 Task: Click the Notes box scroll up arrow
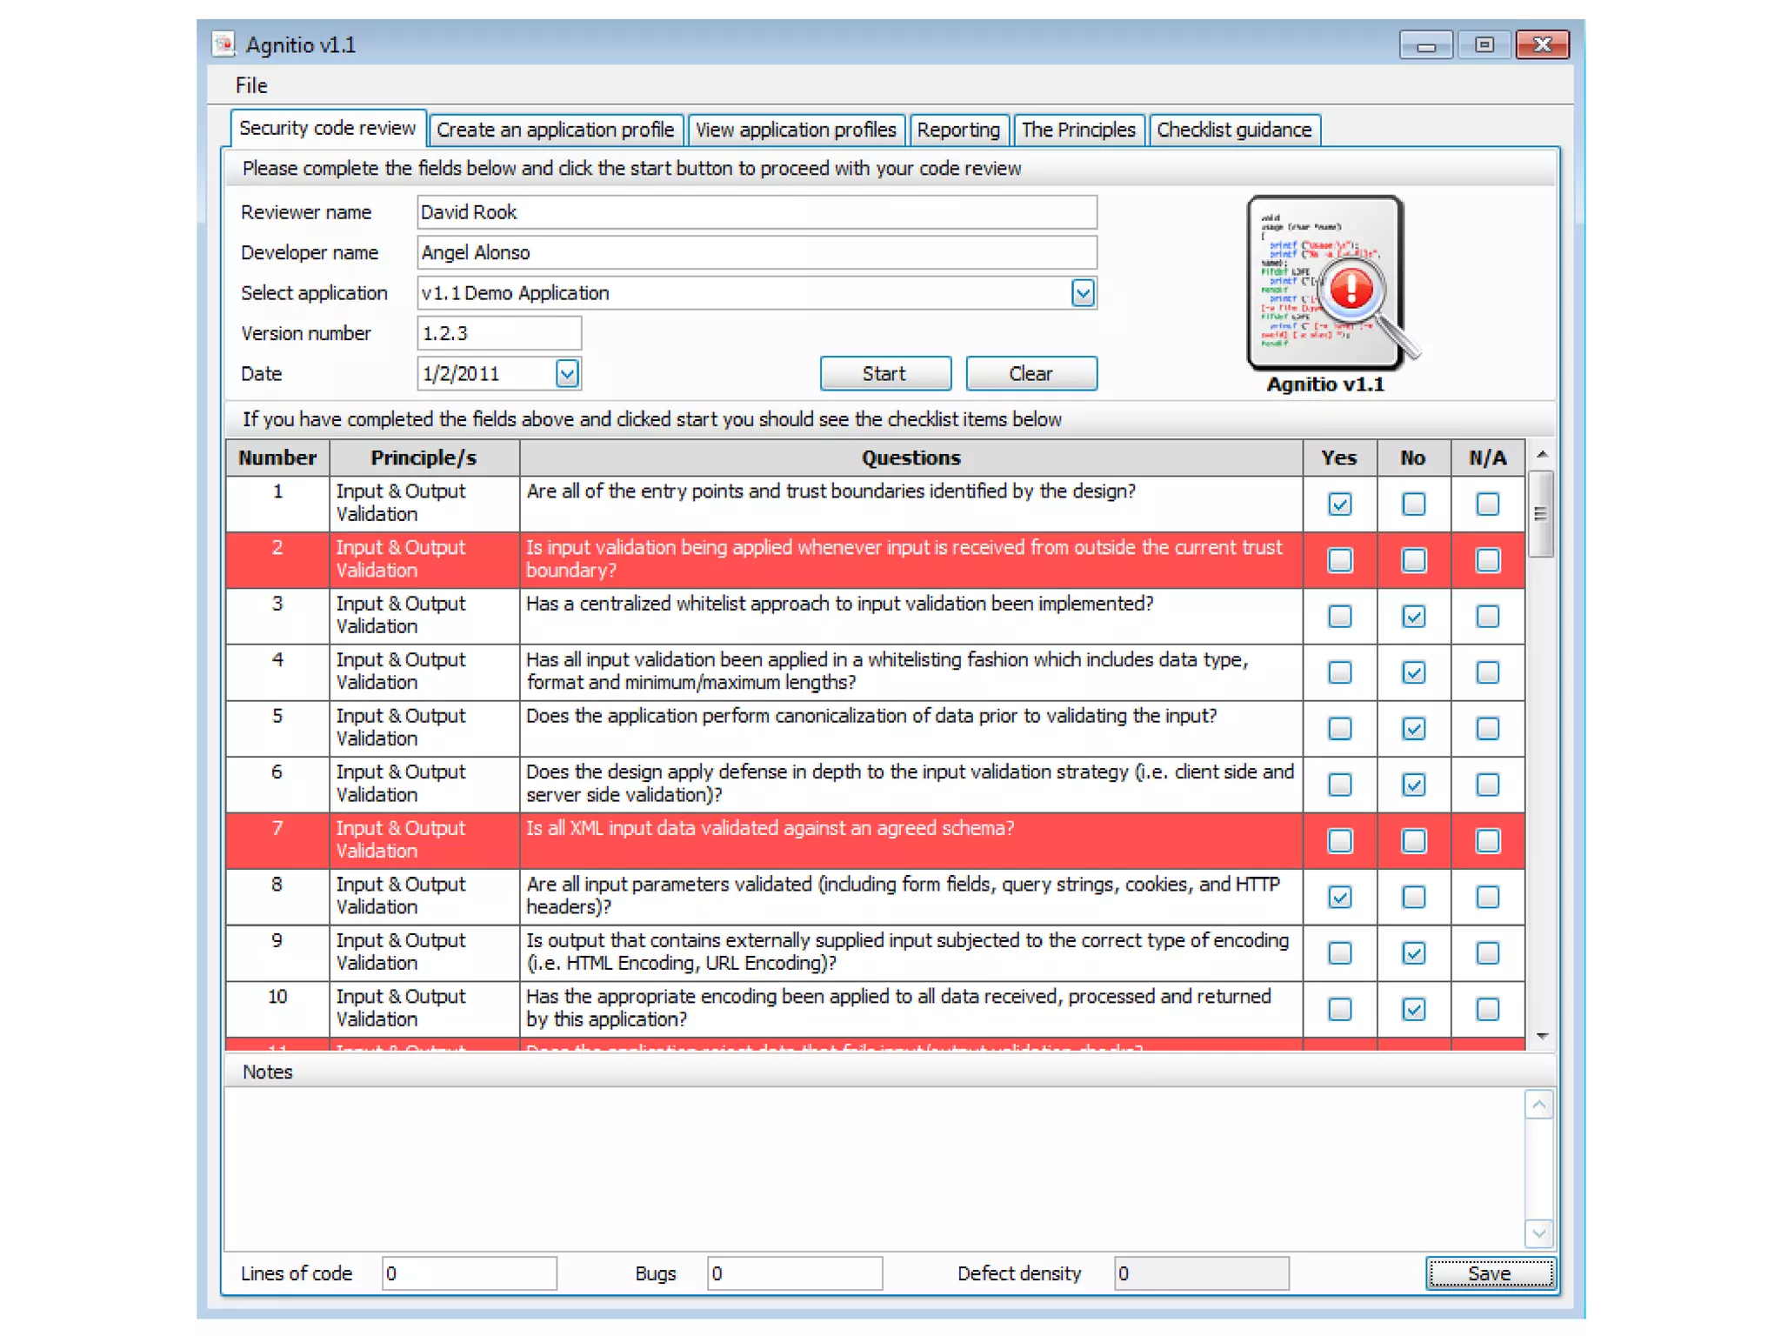tap(1538, 1105)
